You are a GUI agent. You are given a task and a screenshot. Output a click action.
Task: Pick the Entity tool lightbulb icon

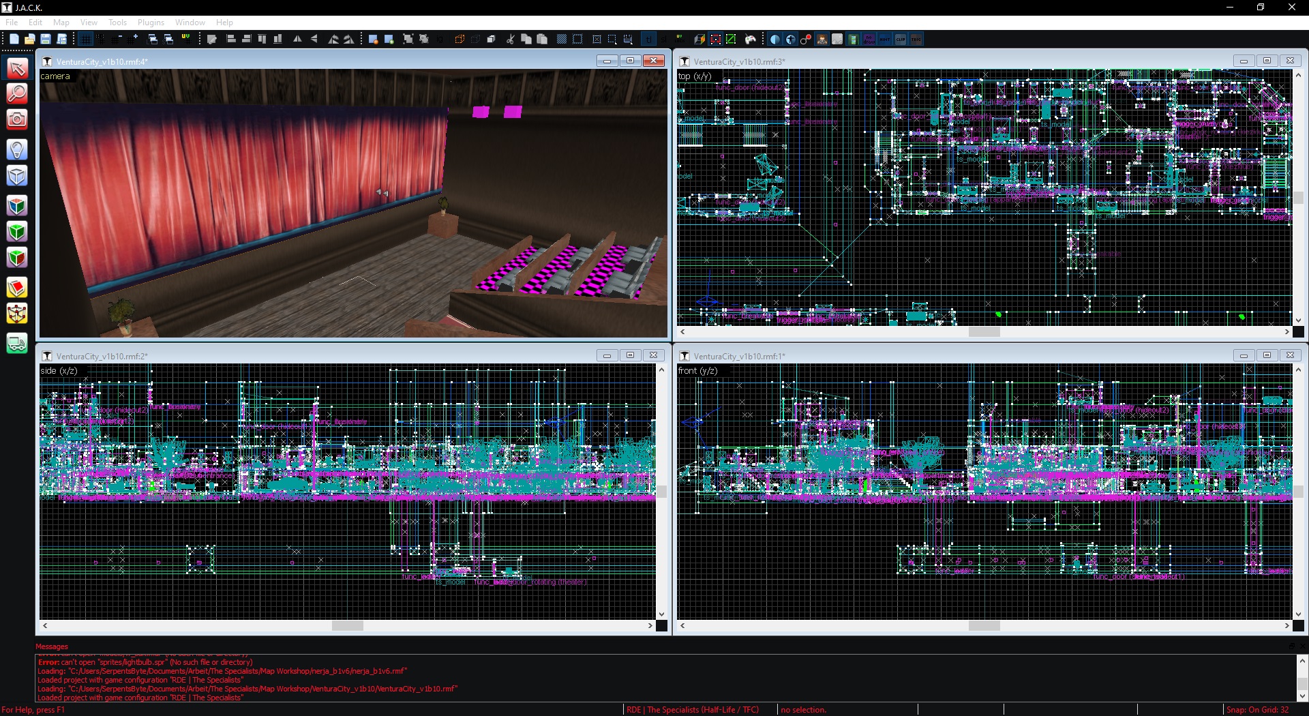click(x=17, y=149)
